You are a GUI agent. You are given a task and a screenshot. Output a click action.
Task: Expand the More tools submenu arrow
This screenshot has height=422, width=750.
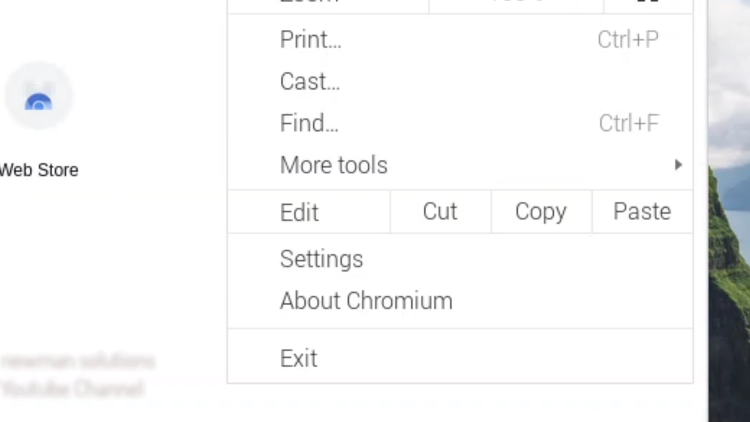point(678,165)
